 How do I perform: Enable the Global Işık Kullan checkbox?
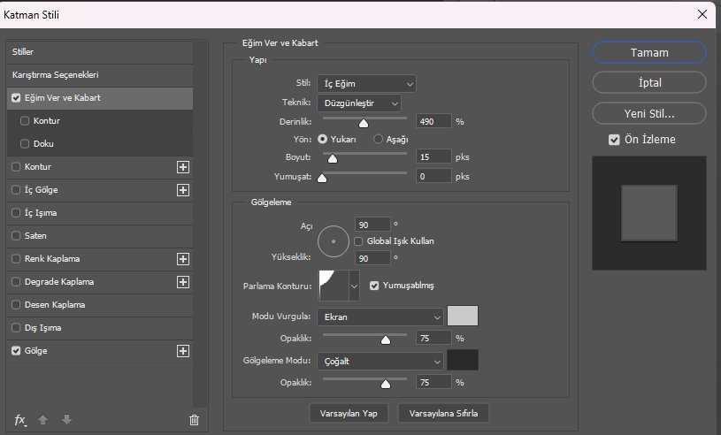(x=359, y=240)
